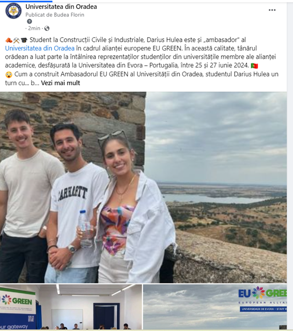Viewport: 293px width, 331px height.
Task: Open the 2min post timestamp
Action: tap(34, 28)
